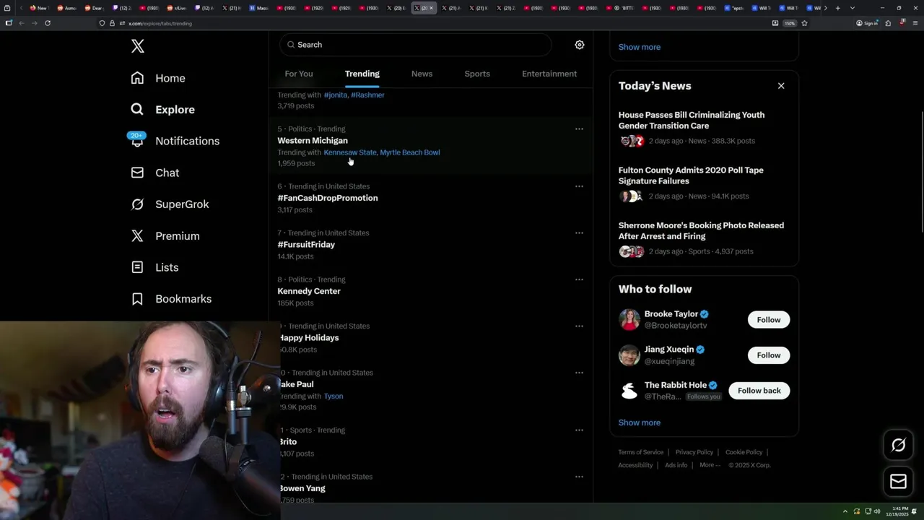Click the 150% zoom level indicator

(x=790, y=23)
